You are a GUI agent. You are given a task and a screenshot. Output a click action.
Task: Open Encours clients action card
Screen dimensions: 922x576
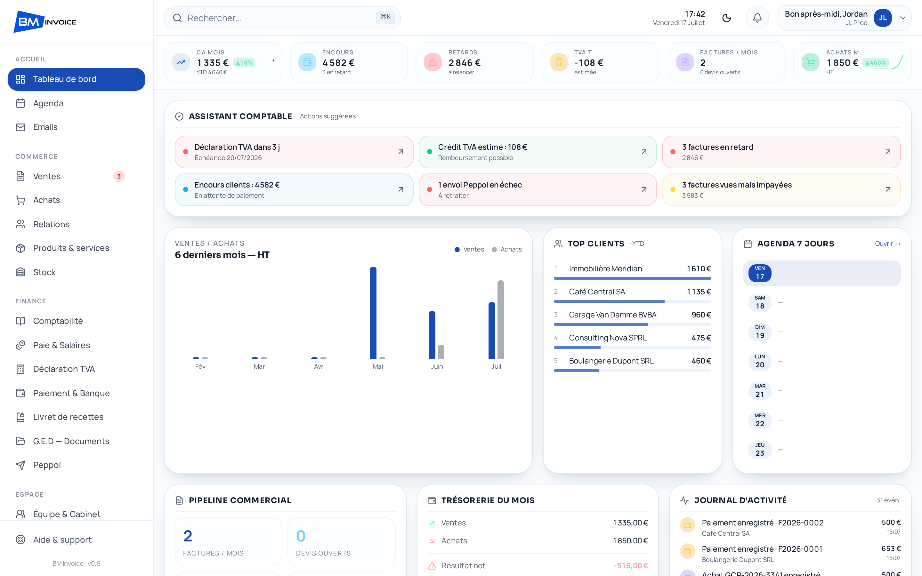coord(294,190)
